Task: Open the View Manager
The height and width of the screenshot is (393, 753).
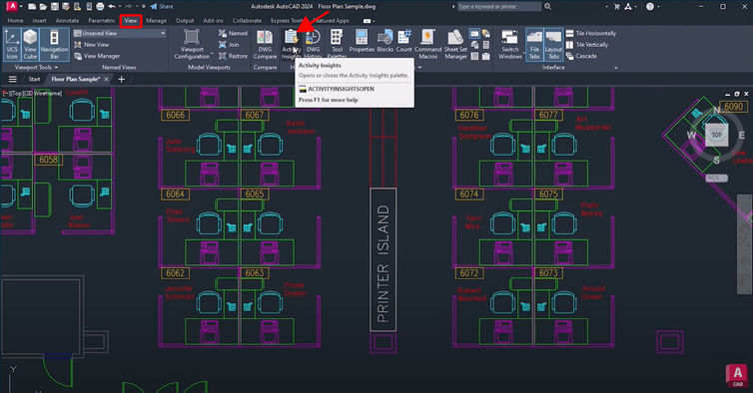Action: (x=97, y=56)
